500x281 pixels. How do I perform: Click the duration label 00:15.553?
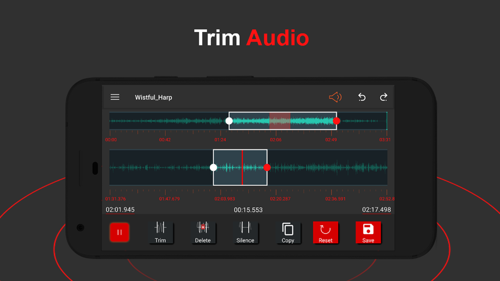click(x=248, y=210)
